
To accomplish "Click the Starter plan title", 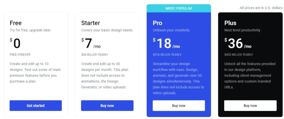I will coord(90,23).
